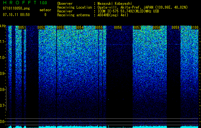201x128 pixels.
Task: Select the observer name Masayuki Kobayashi
Action: pos(115,4)
